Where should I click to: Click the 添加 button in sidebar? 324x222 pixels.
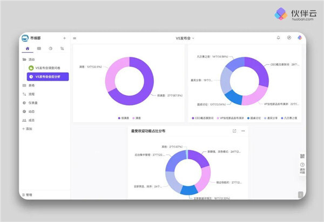pyautogui.click(x=29, y=129)
